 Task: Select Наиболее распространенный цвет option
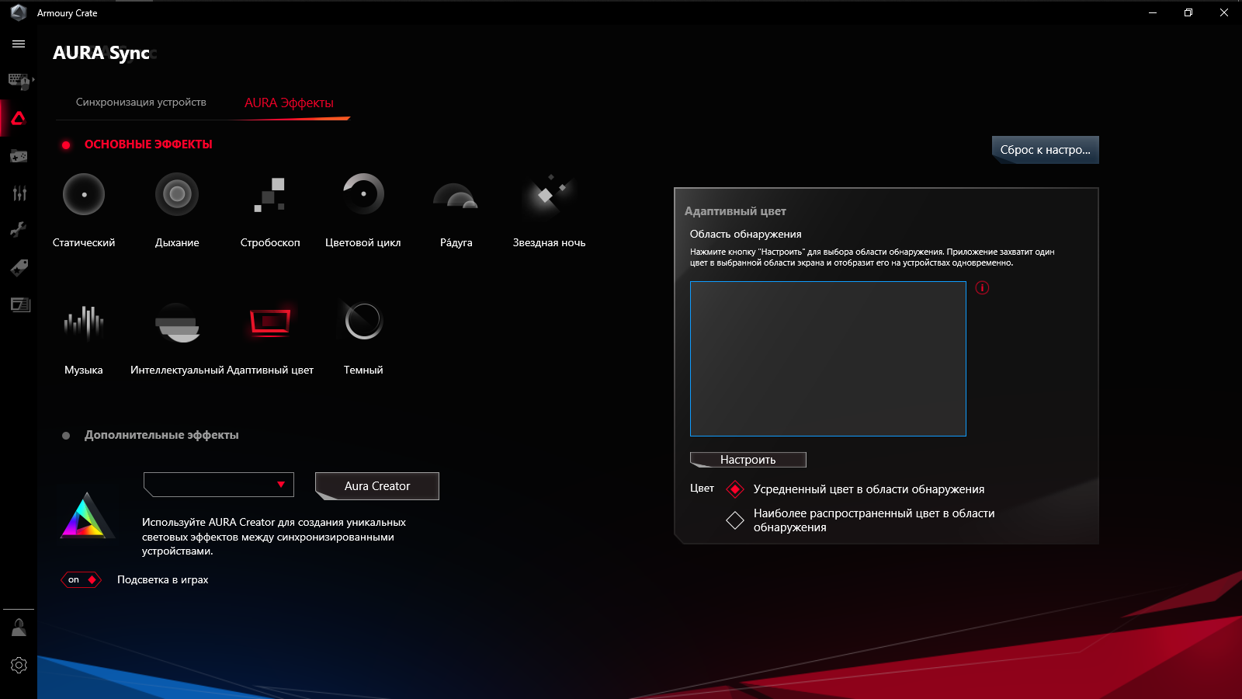pos(735,520)
